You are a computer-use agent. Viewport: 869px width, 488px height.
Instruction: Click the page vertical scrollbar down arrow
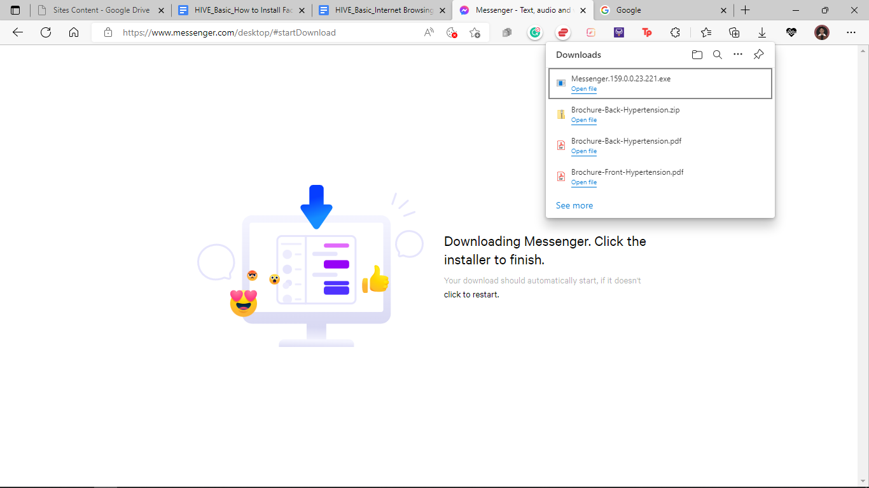click(x=863, y=482)
